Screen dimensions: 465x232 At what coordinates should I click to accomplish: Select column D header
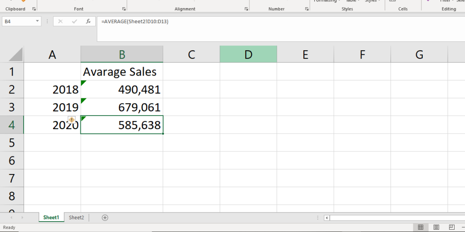pos(248,54)
